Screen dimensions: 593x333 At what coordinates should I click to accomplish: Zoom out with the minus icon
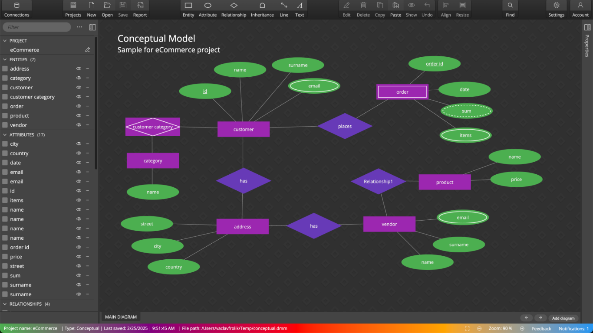click(x=479, y=329)
